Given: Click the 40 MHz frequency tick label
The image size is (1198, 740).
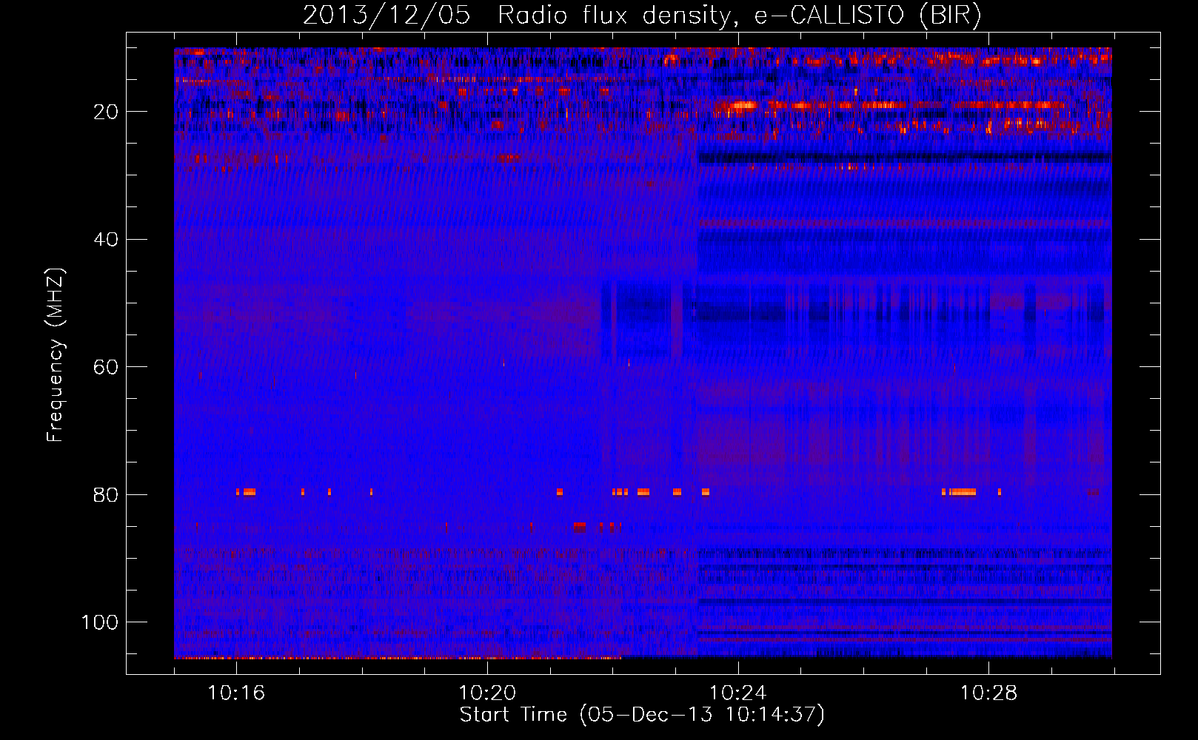Looking at the screenshot, I should tap(106, 240).
